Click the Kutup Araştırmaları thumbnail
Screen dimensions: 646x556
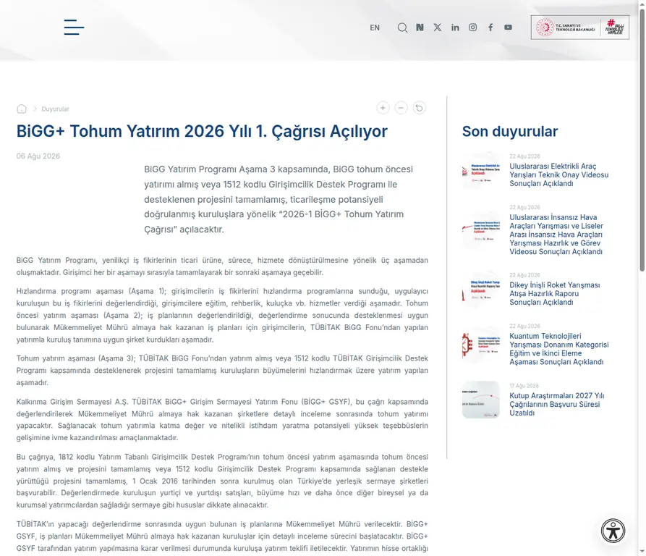pos(481,400)
